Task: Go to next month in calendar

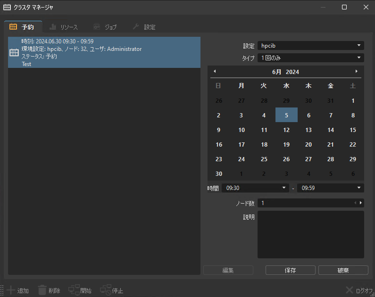Action: [356, 71]
